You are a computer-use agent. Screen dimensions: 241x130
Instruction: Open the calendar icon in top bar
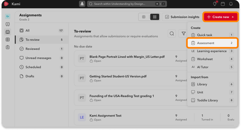tap(223, 4)
